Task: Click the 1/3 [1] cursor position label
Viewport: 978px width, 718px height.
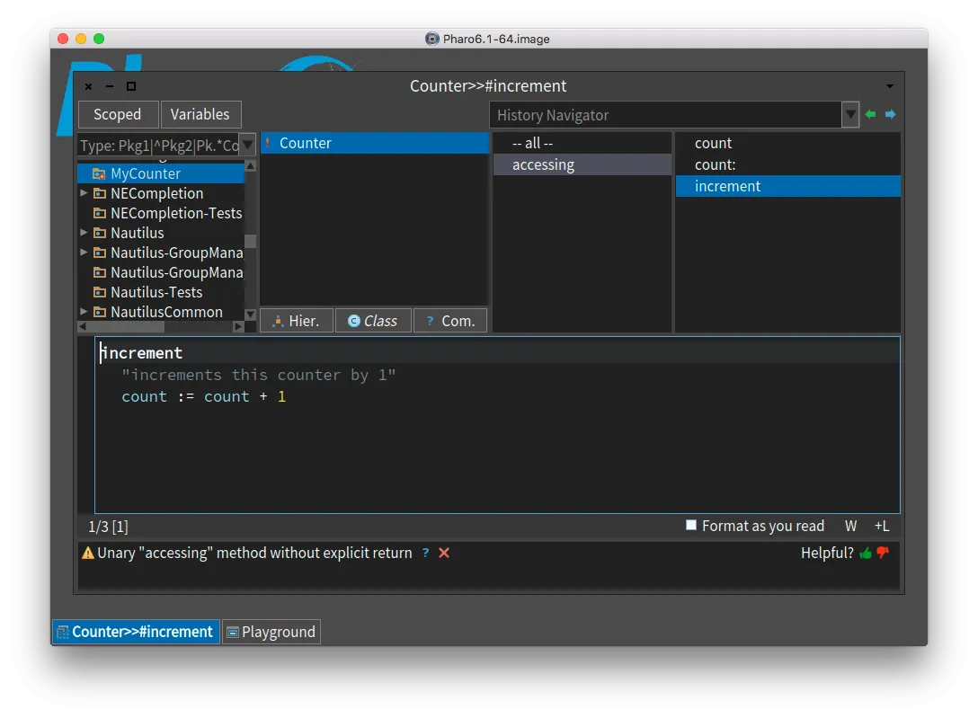Action: point(108,527)
